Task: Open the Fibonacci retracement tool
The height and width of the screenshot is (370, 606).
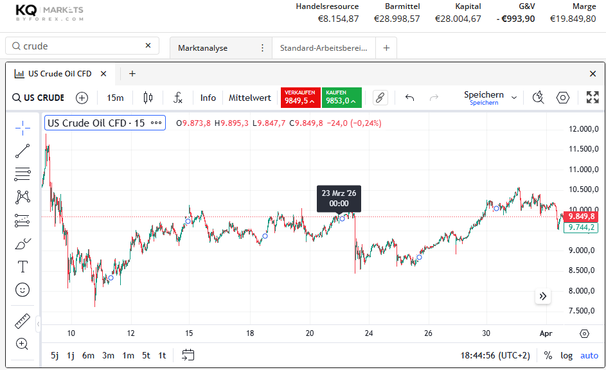Action: [x=22, y=174]
